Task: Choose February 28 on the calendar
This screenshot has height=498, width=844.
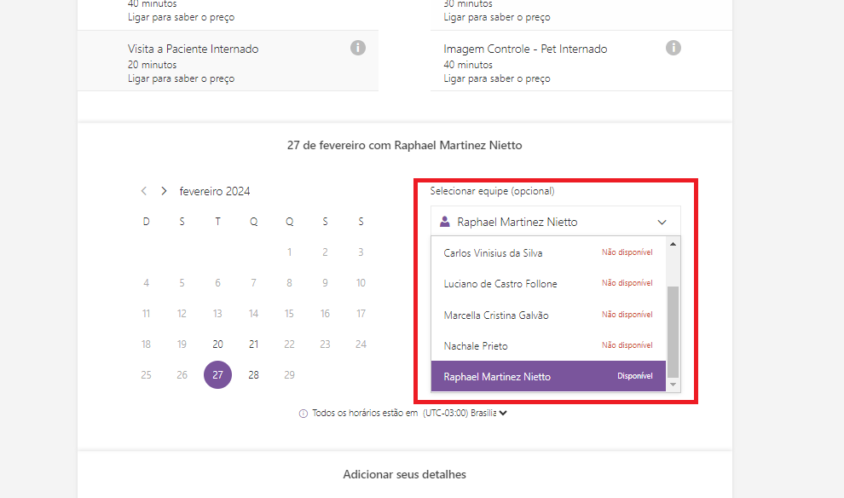Action: pos(253,375)
